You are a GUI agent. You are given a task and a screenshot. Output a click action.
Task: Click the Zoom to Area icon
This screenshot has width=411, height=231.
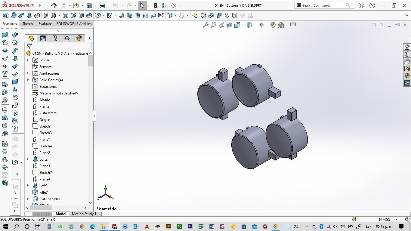[214, 25]
